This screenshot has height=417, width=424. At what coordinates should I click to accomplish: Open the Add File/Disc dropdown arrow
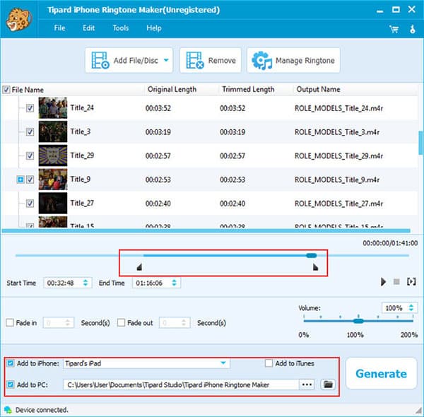pyautogui.click(x=166, y=61)
